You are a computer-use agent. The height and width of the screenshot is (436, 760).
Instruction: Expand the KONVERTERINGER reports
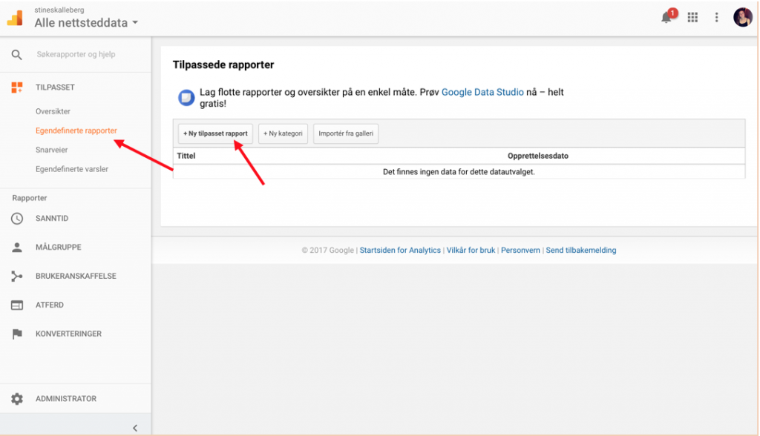pyautogui.click(x=68, y=334)
